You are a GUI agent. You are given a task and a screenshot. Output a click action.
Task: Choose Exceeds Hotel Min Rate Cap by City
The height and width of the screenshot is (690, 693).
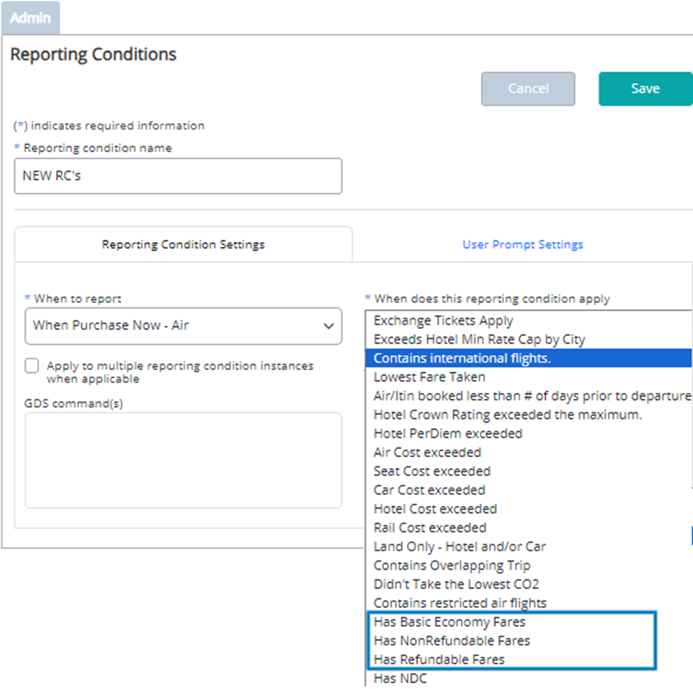pyautogui.click(x=529, y=340)
